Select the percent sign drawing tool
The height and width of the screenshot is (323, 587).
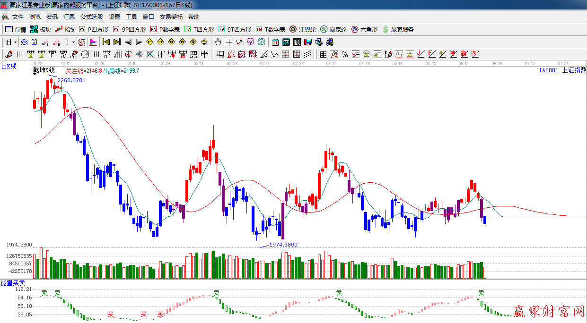pos(345,54)
